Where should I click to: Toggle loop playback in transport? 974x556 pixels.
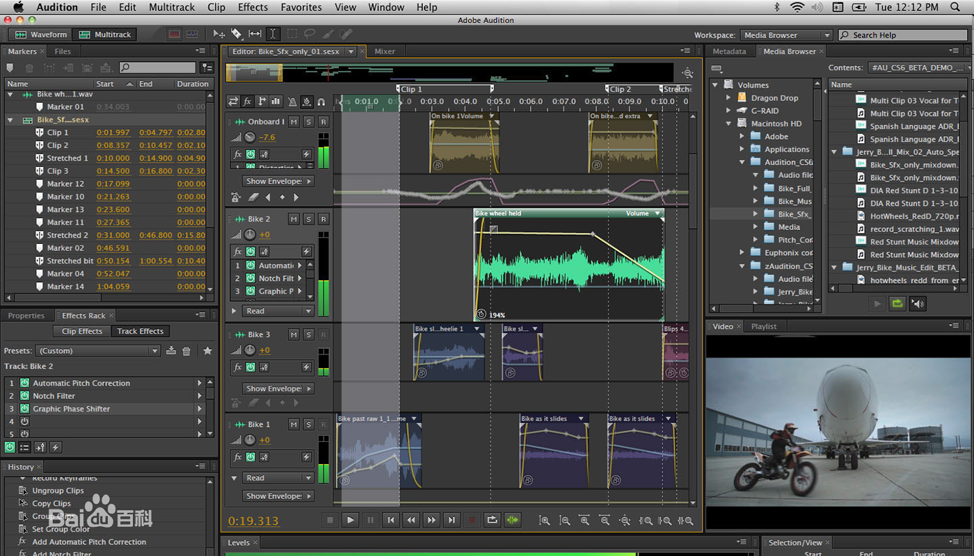[x=493, y=520]
